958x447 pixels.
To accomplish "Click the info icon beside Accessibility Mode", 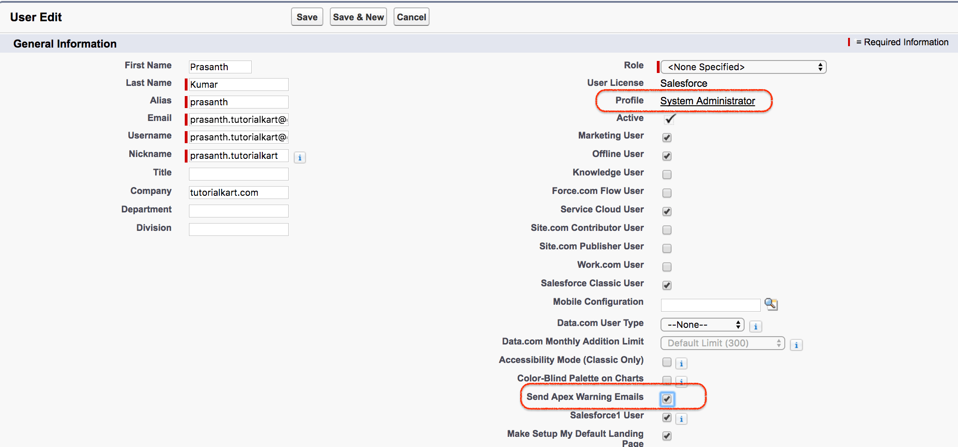I will (681, 363).
